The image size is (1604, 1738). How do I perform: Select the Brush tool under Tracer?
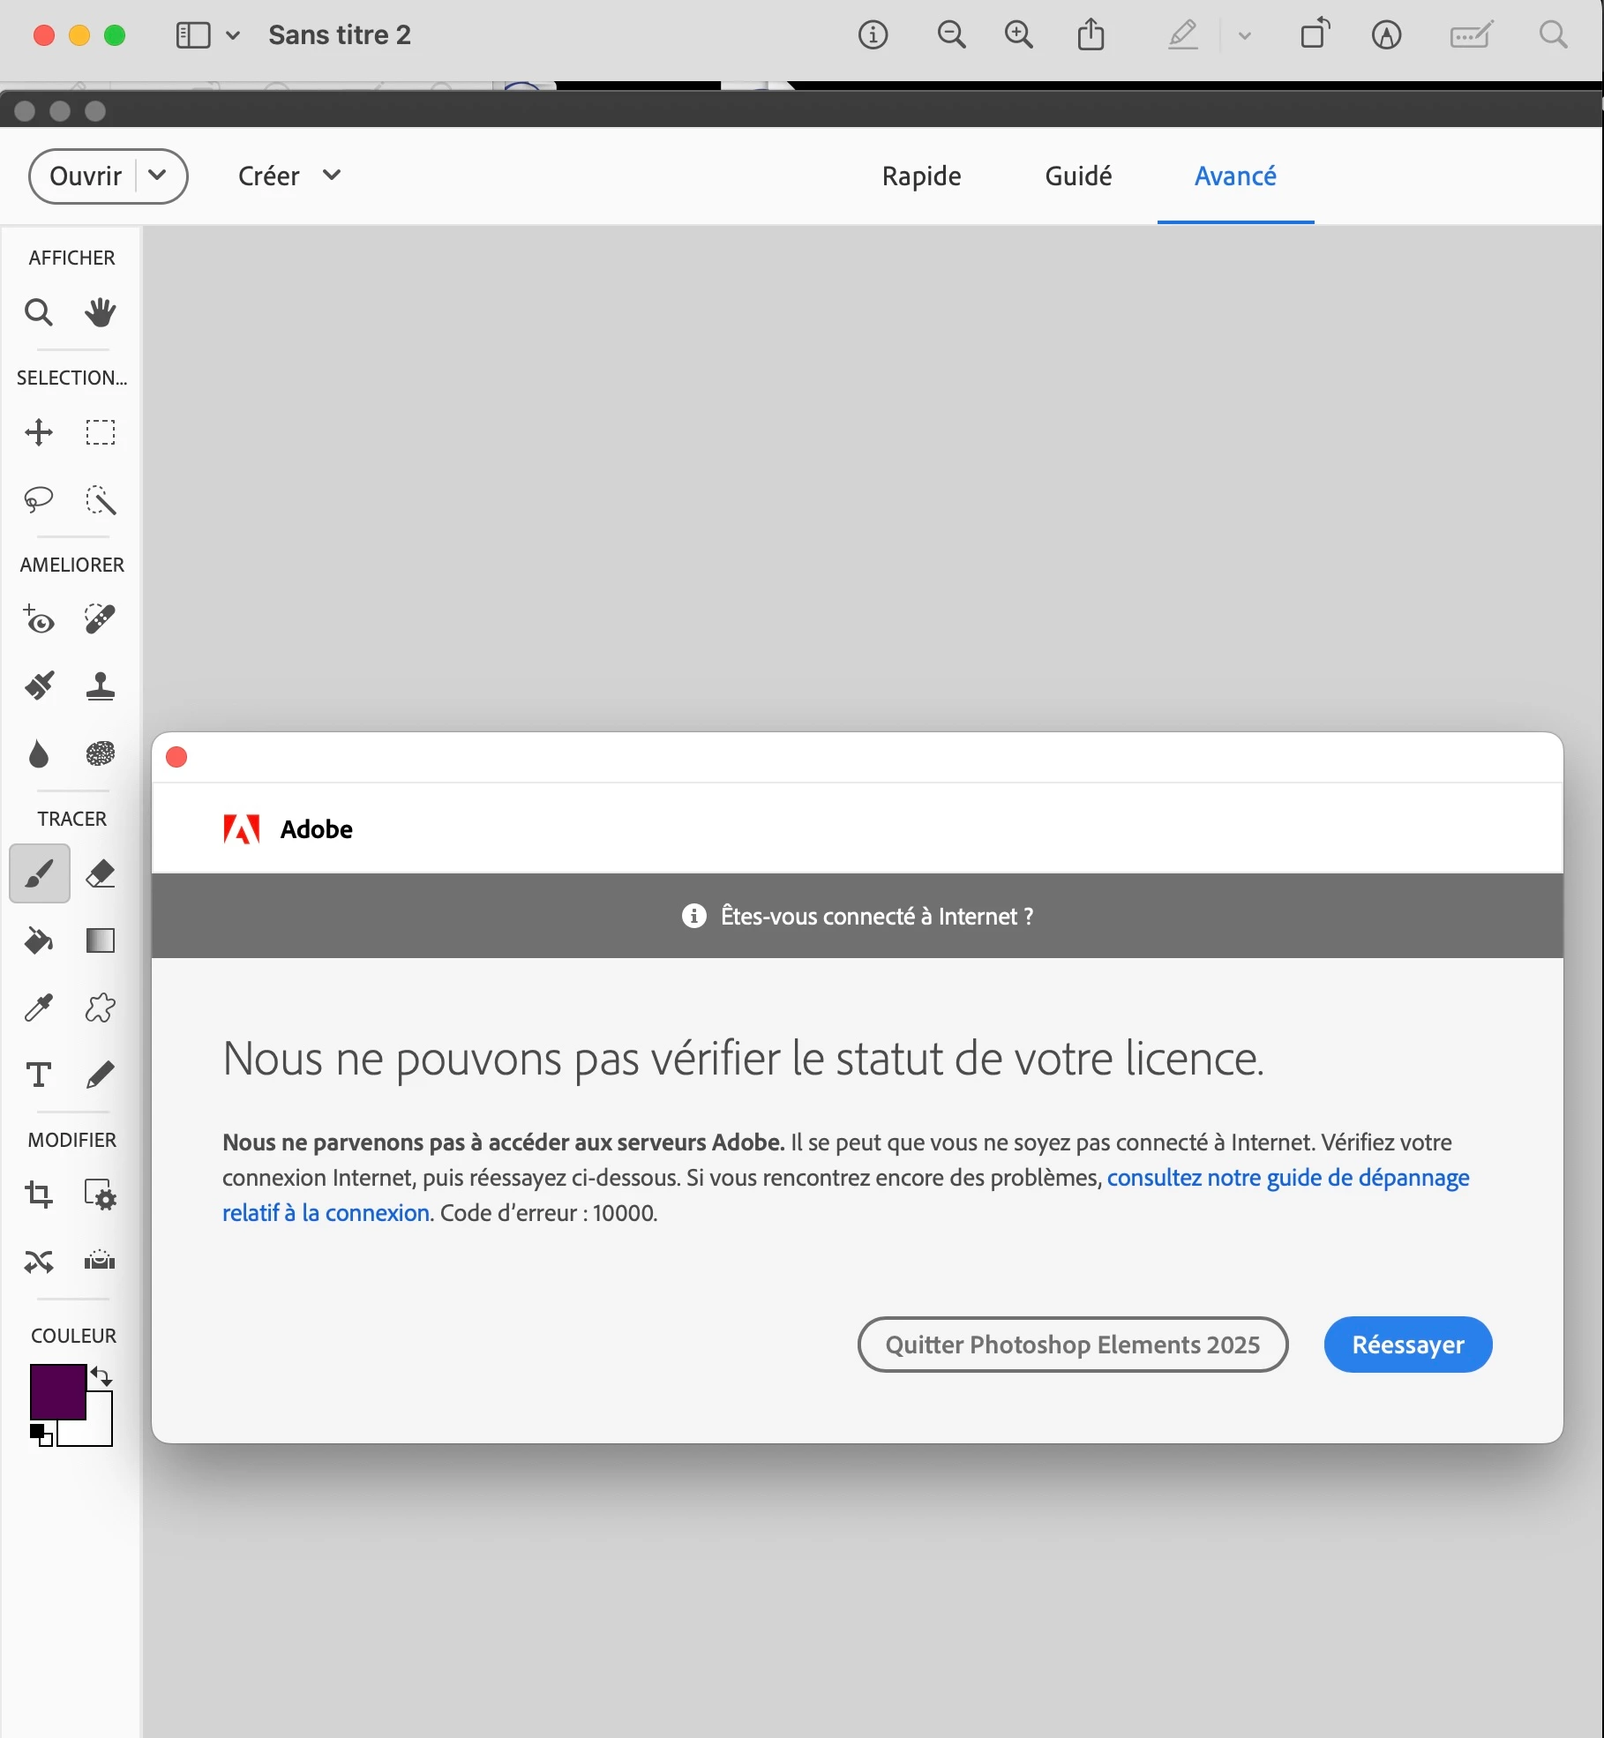pyautogui.click(x=40, y=873)
